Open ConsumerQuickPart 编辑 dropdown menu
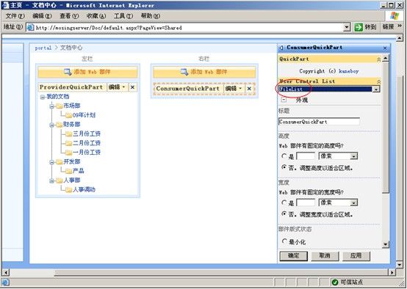 tap(234, 89)
